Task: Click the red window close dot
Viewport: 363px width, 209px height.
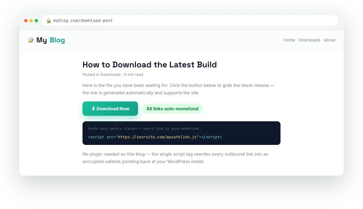Action: pyautogui.click(x=26, y=21)
